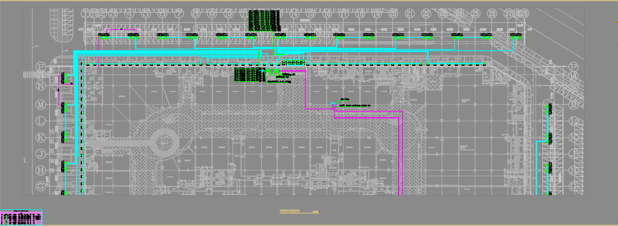Pick row axis bubble M on left side

point(41,104)
